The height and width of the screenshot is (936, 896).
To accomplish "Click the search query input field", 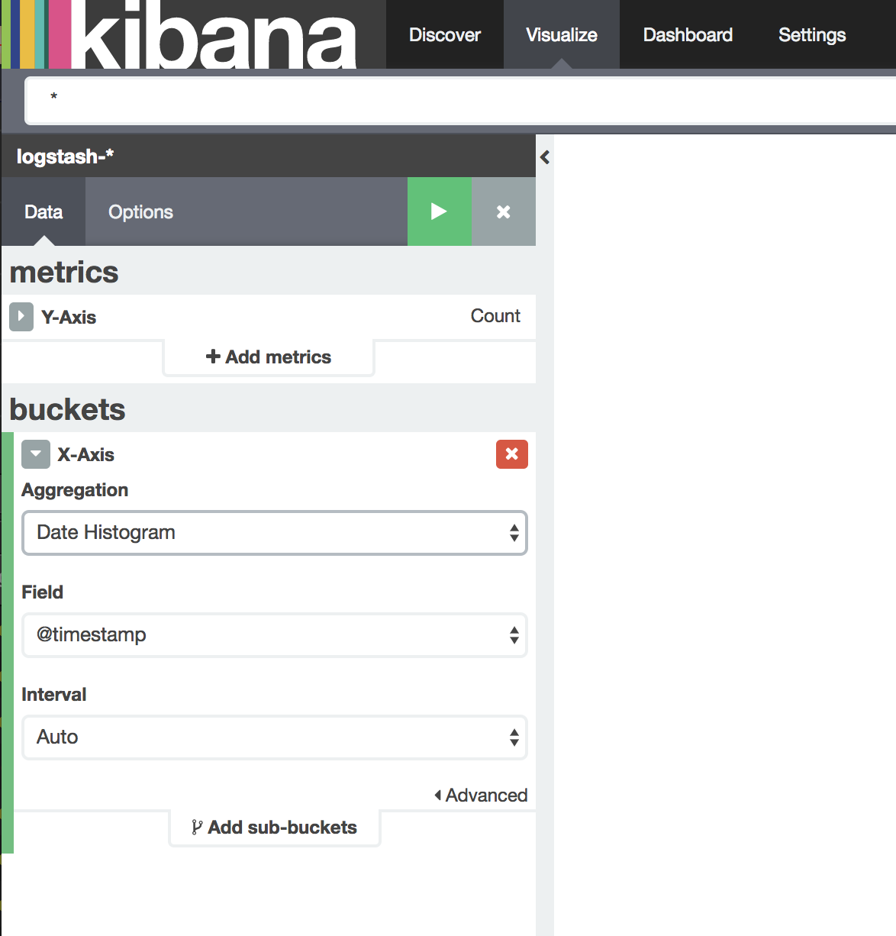I will (461, 100).
